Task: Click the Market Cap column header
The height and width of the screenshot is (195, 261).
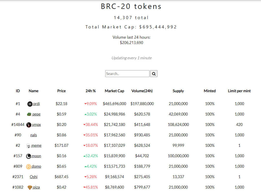Action: pyautogui.click(x=114, y=91)
